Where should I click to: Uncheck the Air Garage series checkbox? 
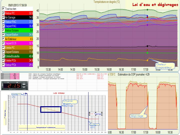[x=3, y=17]
